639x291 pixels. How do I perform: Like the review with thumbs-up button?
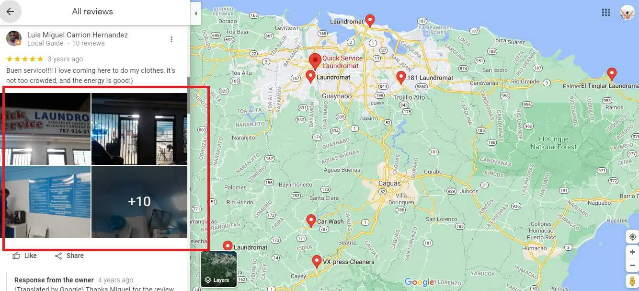(24, 256)
